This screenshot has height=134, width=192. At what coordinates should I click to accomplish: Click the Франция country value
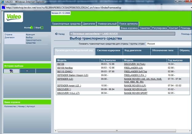click(30, 34)
